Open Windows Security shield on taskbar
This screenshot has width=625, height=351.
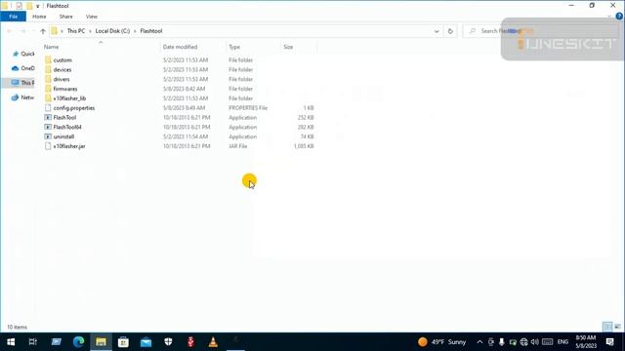click(168, 342)
